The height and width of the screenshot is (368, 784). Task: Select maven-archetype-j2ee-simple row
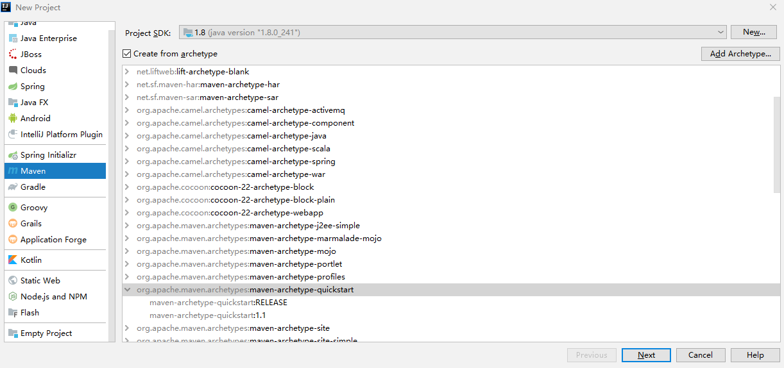point(448,226)
